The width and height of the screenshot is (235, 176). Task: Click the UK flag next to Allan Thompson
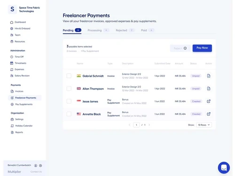point(79,89)
